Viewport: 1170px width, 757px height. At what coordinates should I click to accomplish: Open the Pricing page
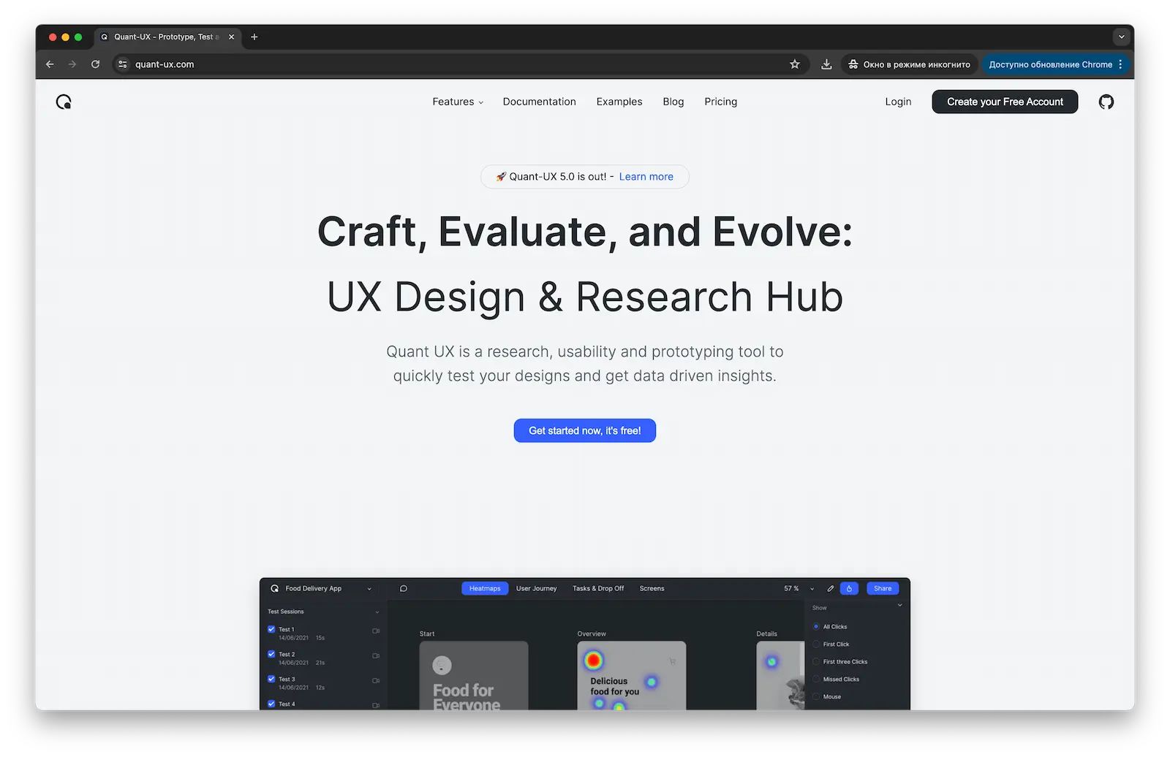click(x=720, y=102)
